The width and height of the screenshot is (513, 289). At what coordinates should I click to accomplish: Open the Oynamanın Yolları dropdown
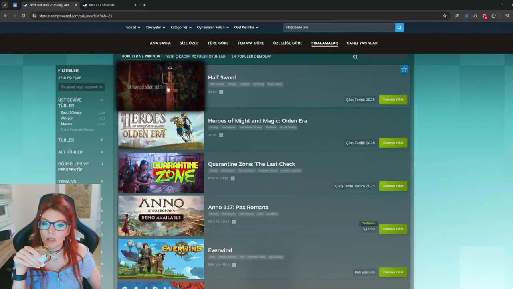(x=213, y=27)
